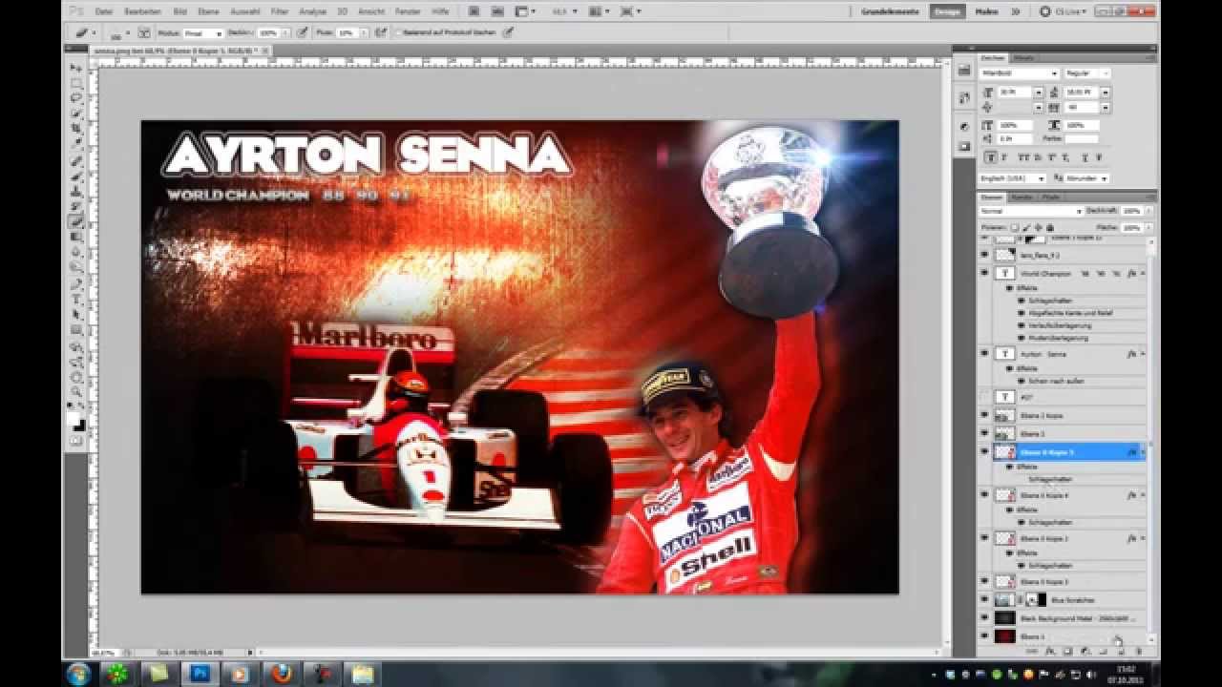The image size is (1222, 687).
Task: Hide the selected Ebene 0 Kopie 5 layer
Action: tap(984, 451)
